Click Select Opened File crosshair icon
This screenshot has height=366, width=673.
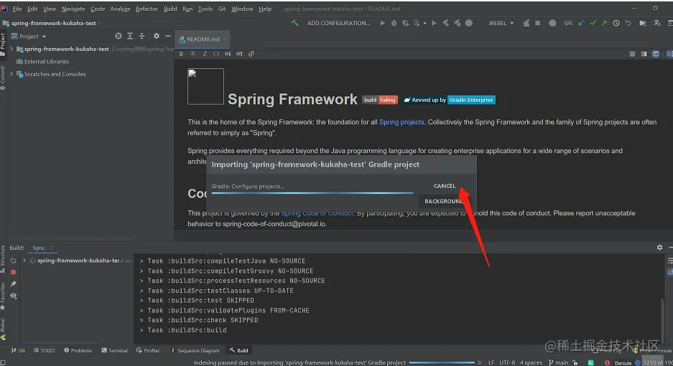tap(119, 36)
